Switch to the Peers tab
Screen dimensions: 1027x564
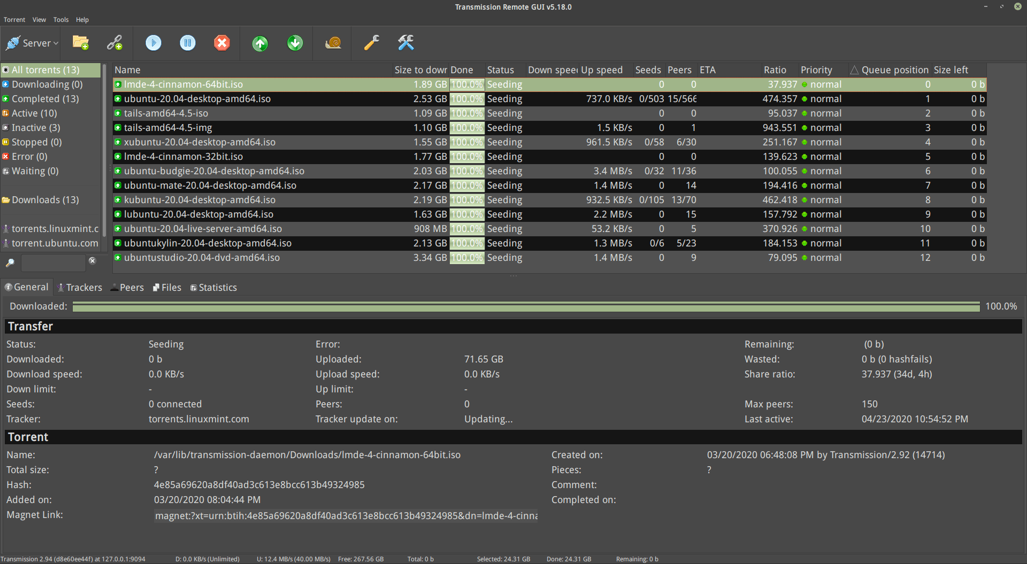(x=127, y=288)
